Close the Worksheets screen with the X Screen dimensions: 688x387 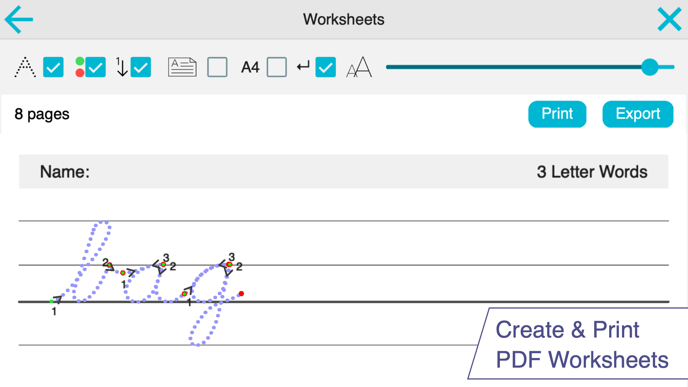point(669,20)
